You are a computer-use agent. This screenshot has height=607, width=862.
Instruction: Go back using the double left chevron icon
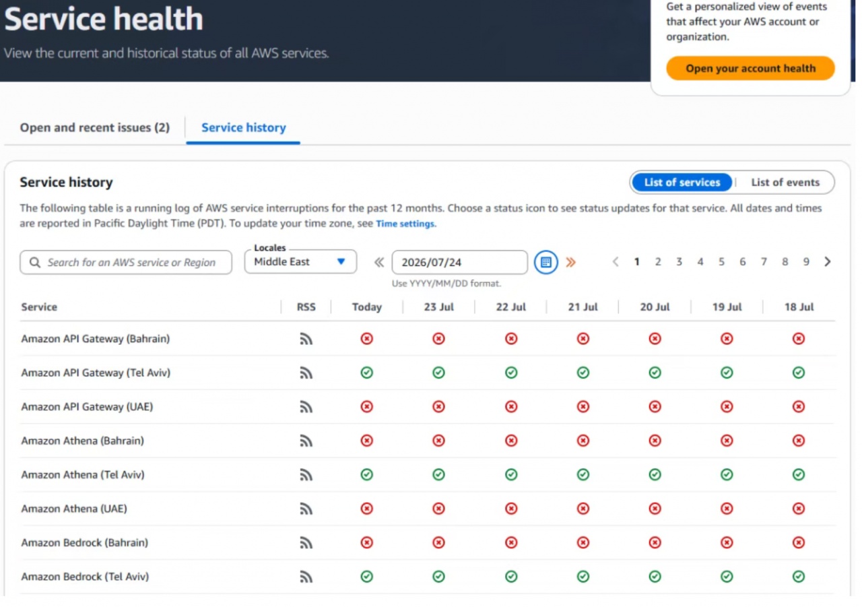tap(379, 262)
